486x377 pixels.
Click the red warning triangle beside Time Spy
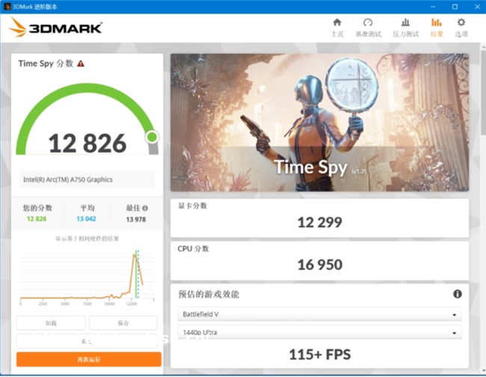coord(81,64)
